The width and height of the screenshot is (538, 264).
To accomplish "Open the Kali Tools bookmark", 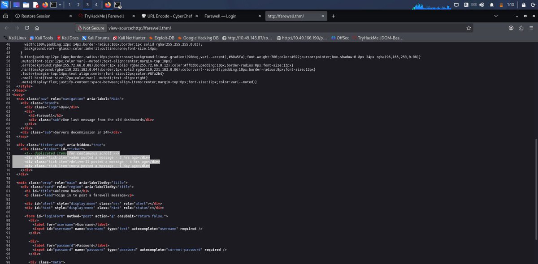I will point(41,38).
